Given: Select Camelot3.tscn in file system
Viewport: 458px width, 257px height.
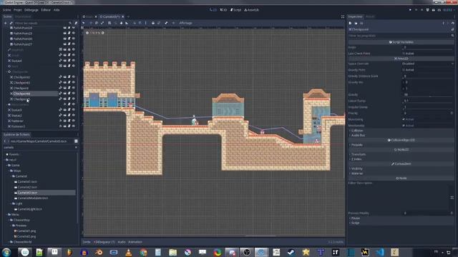Looking at the screenshot, I should [x=27, y=193].
